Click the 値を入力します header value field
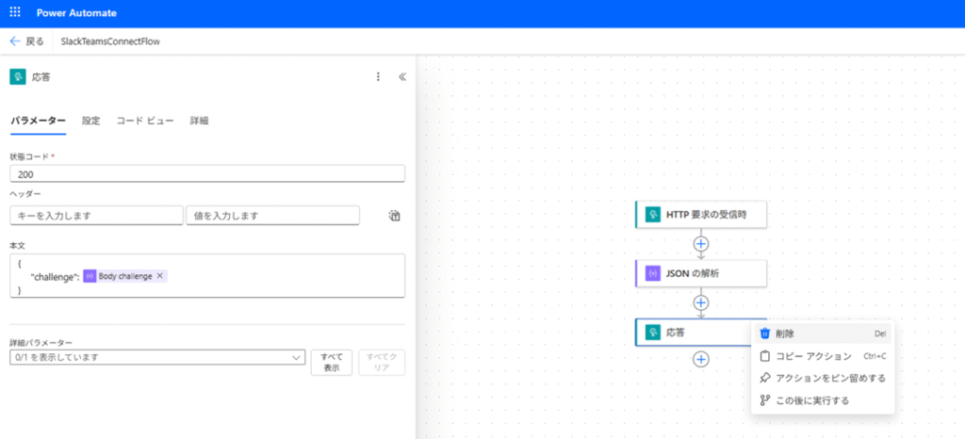 [x=272, y=215]
